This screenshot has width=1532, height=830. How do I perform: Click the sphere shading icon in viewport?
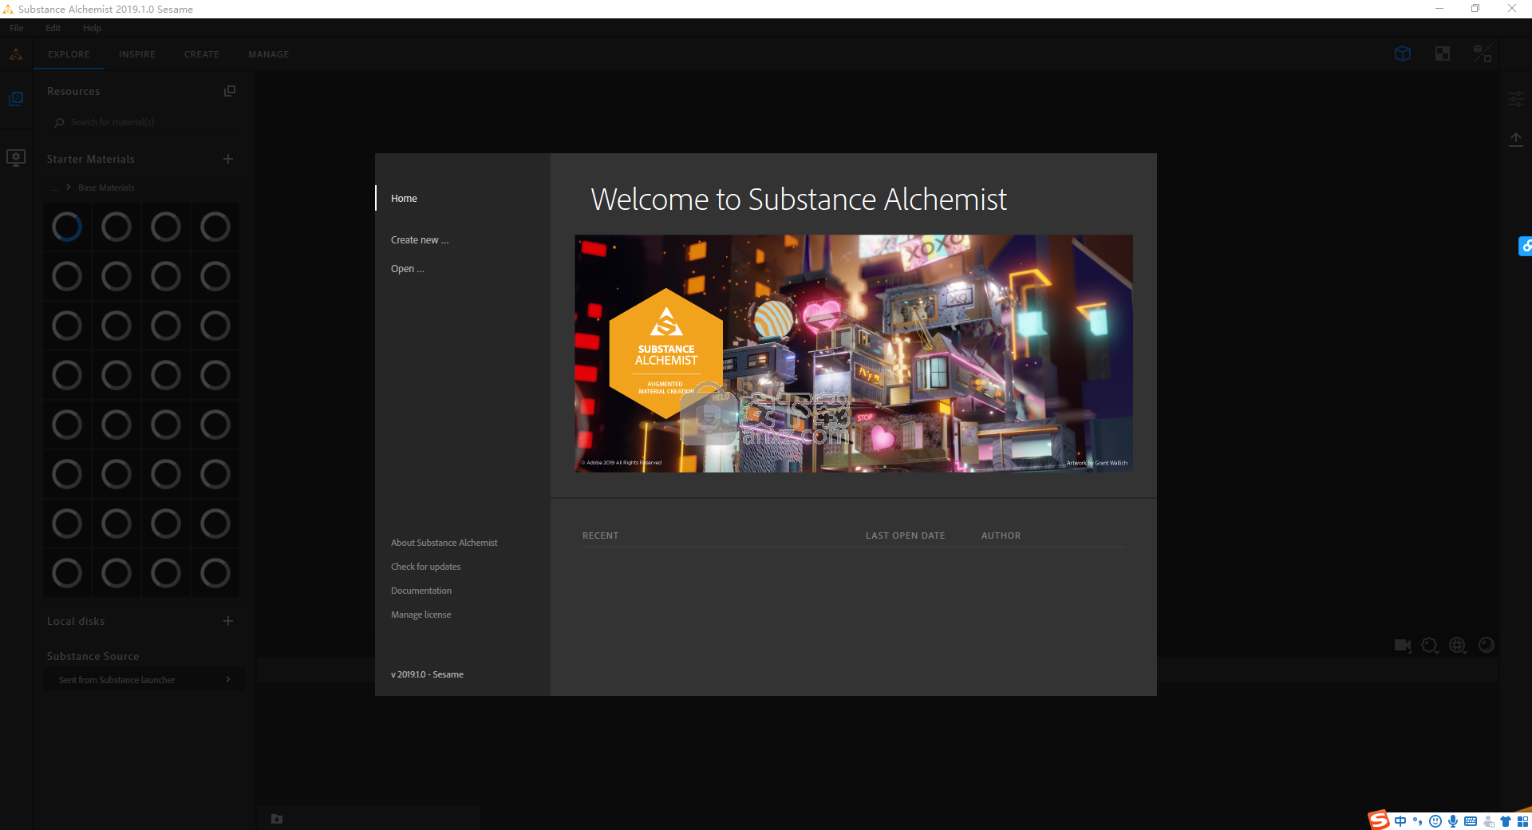click(x=1487, y=645)
